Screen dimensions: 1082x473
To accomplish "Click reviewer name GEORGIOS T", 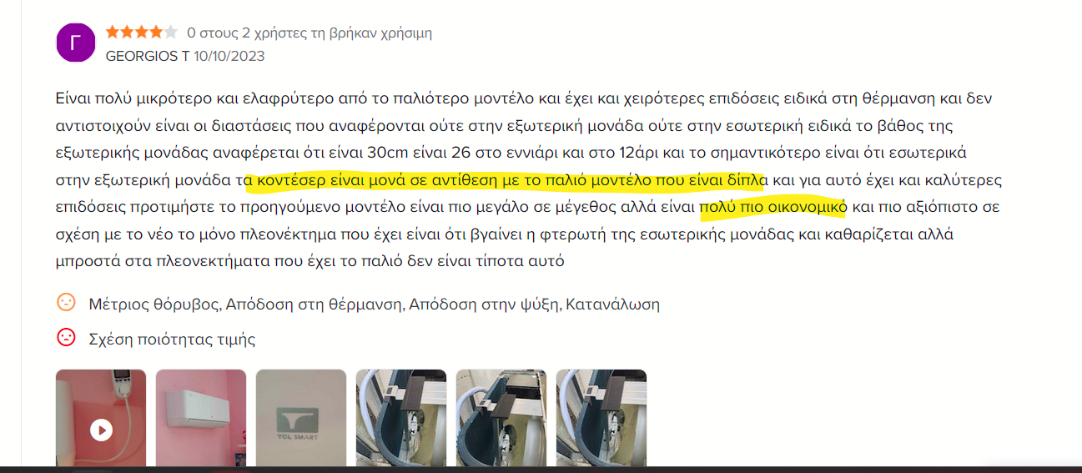I will point(148,57).
